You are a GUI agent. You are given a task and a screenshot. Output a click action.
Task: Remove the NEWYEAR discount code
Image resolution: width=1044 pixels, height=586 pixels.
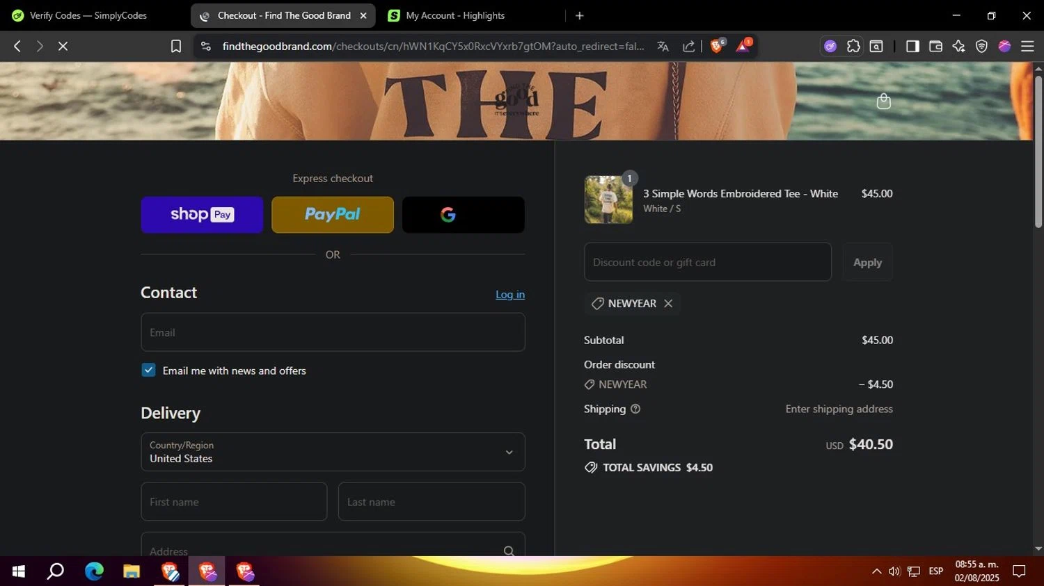668,303
